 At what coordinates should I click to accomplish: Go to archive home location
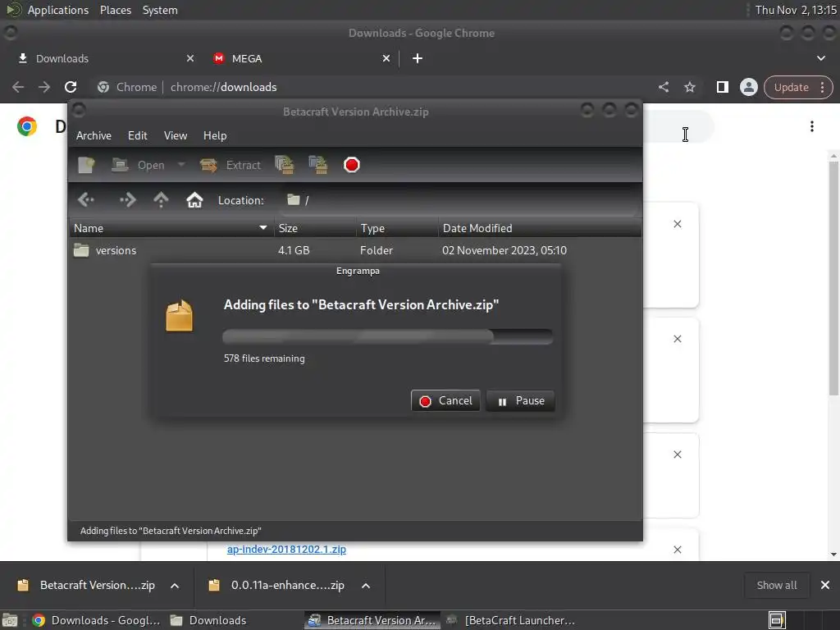pyautogui.click(x=194, y=200)
